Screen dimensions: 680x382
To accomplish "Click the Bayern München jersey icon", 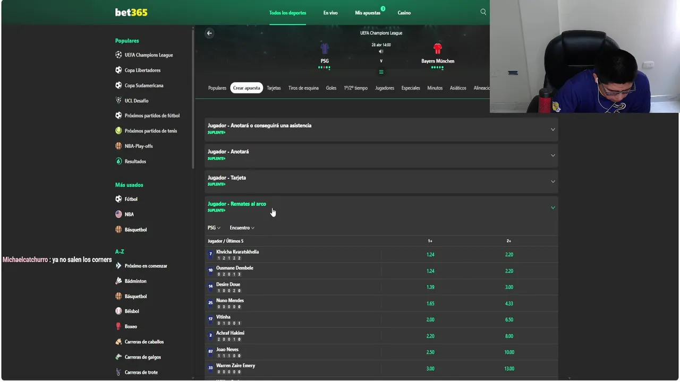I will pyautogui.click(x=437, y=49).
